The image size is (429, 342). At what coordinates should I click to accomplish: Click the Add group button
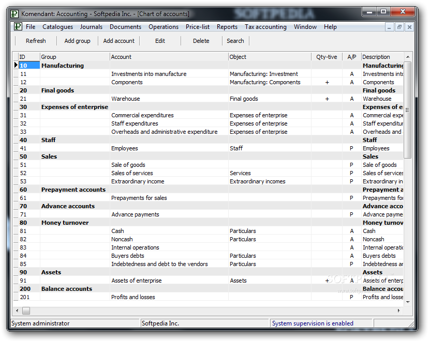[77, 41]
